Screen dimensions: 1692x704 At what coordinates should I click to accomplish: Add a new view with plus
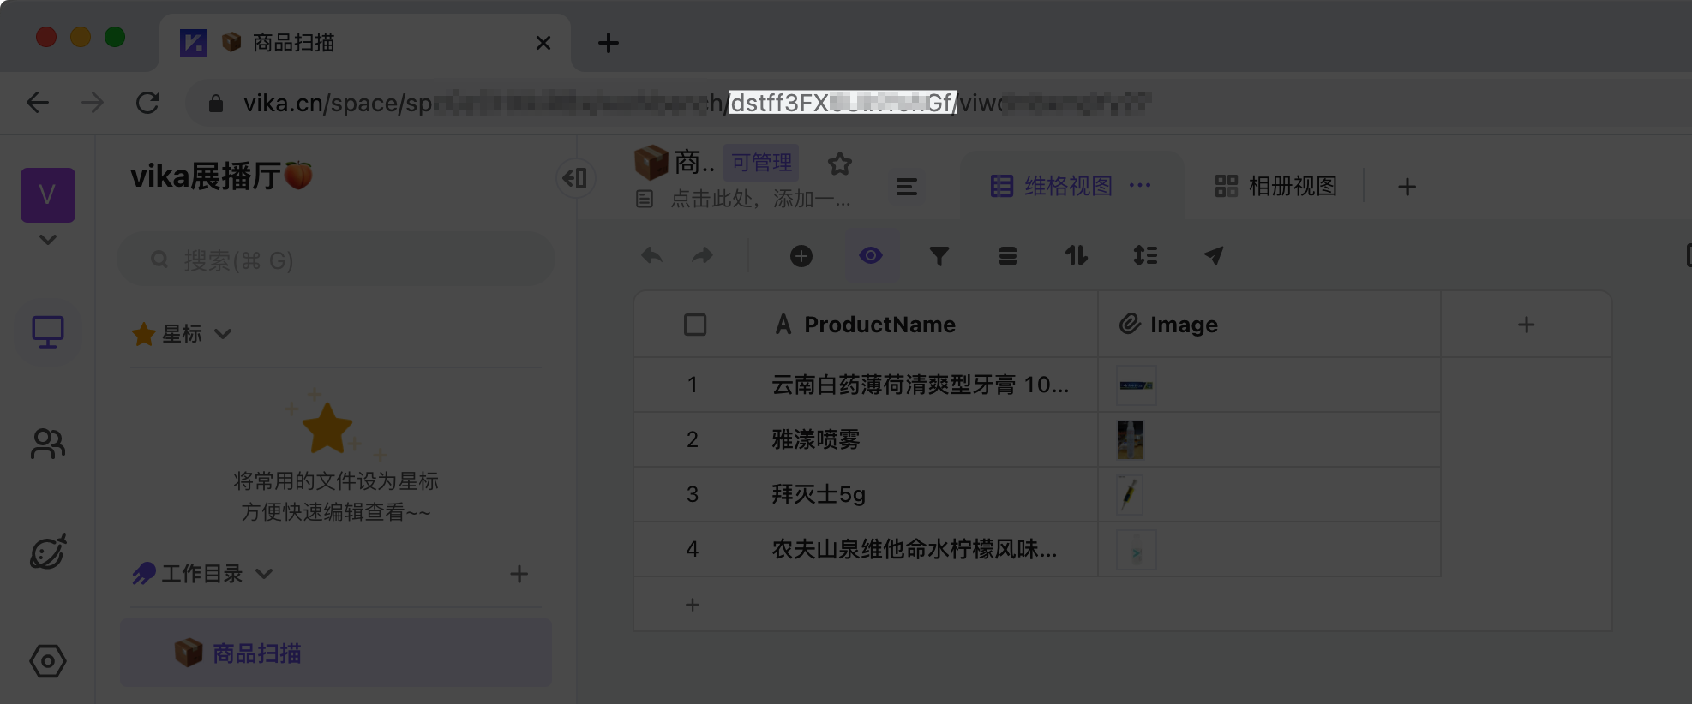pyautogui.click(x=1407, y=187)
